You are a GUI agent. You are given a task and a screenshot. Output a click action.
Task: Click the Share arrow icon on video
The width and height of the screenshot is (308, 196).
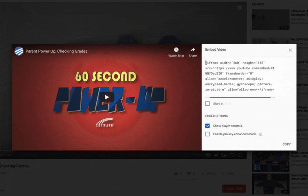pos(192,50)
